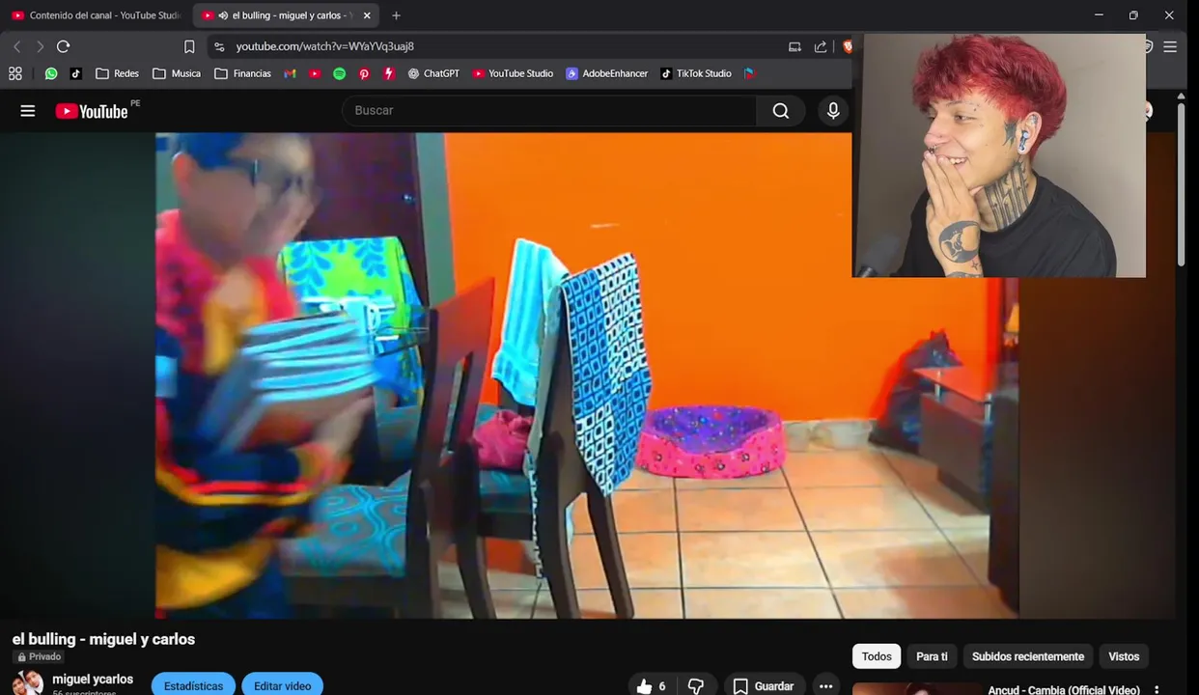Click the video player frame
The height and width of the screenshot is (695, 1199).
point(587,375)
